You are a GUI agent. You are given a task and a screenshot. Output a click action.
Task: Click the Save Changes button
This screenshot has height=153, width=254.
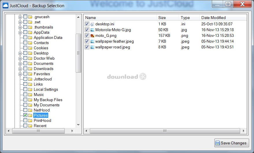[x=232, y=143]
